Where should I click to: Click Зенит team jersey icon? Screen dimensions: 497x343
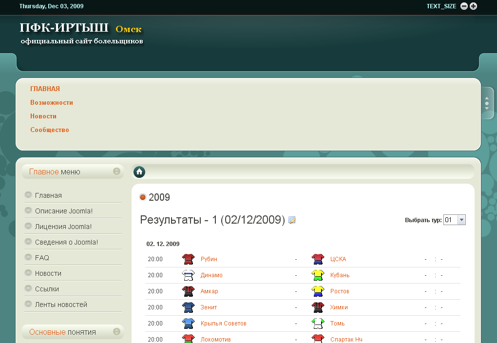tap(188, 307)
